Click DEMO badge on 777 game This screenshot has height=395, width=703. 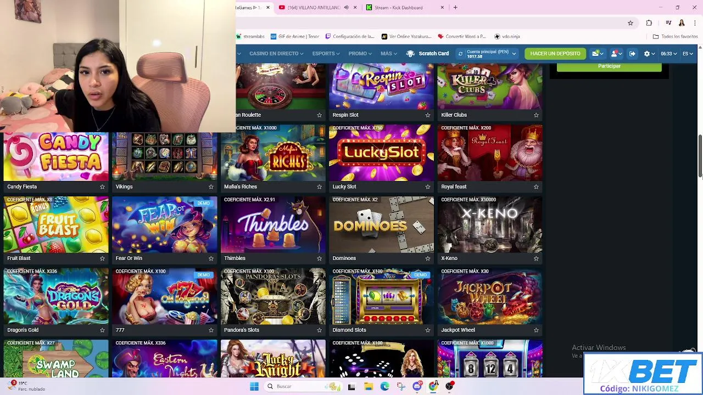(203, 275)
